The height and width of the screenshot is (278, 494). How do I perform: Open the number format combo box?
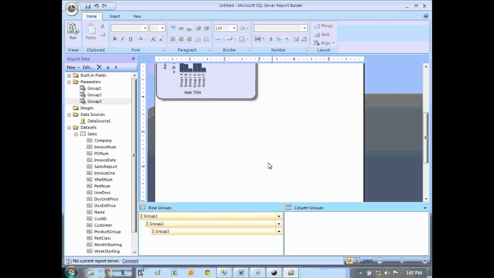pos(281,28)
